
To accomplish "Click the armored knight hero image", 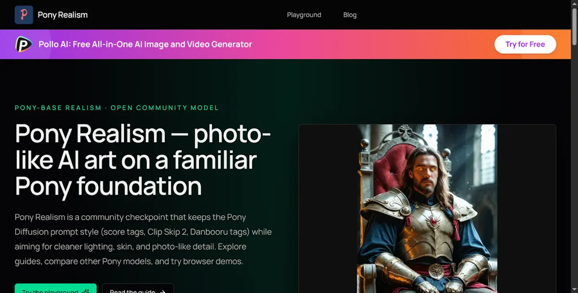I will (x=427, y=209).
